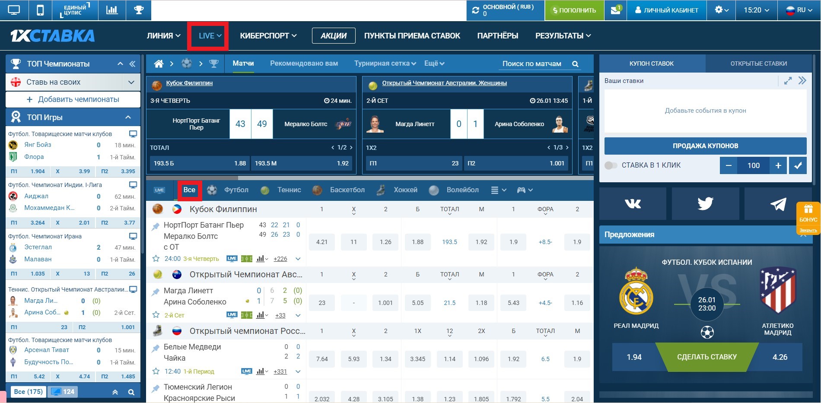Open language selector RU
The width and height of the screenshot is (821, 403).
[x=799, y=10]
